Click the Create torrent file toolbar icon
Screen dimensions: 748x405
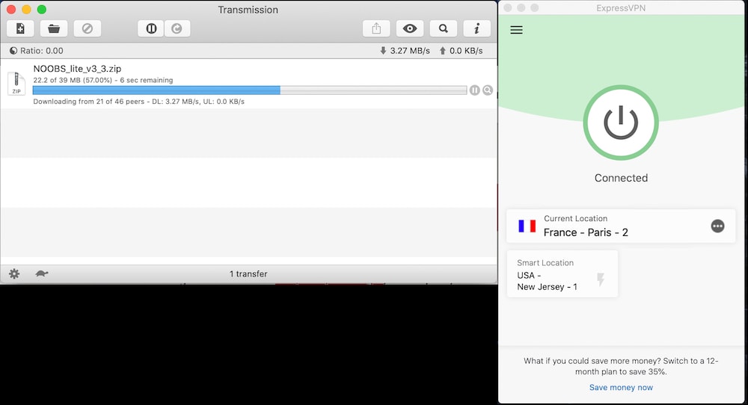point(20,28)
